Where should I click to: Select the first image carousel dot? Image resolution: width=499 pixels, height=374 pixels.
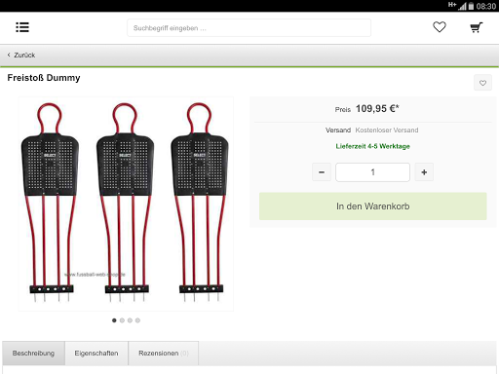(114, 320)
